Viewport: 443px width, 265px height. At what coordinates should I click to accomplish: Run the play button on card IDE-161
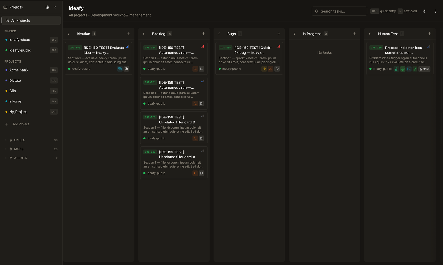click(202, 104)
